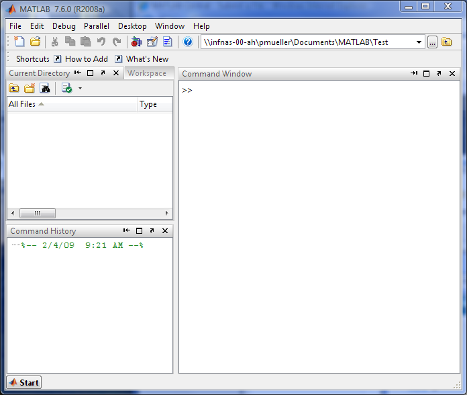Click the horizontal scrollbar thumb in file list
Viewport: 467px width, 395px height.
click(x=38, y=213)
